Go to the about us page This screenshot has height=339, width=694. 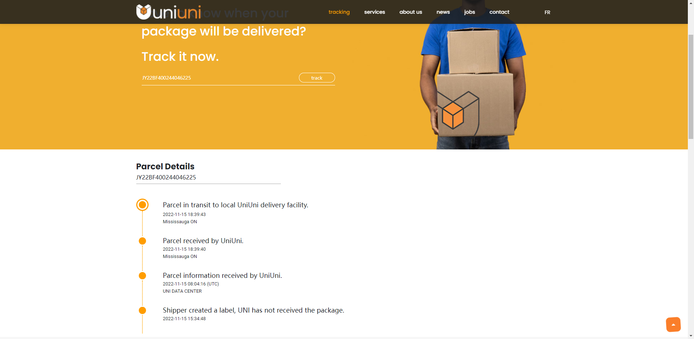411,12
